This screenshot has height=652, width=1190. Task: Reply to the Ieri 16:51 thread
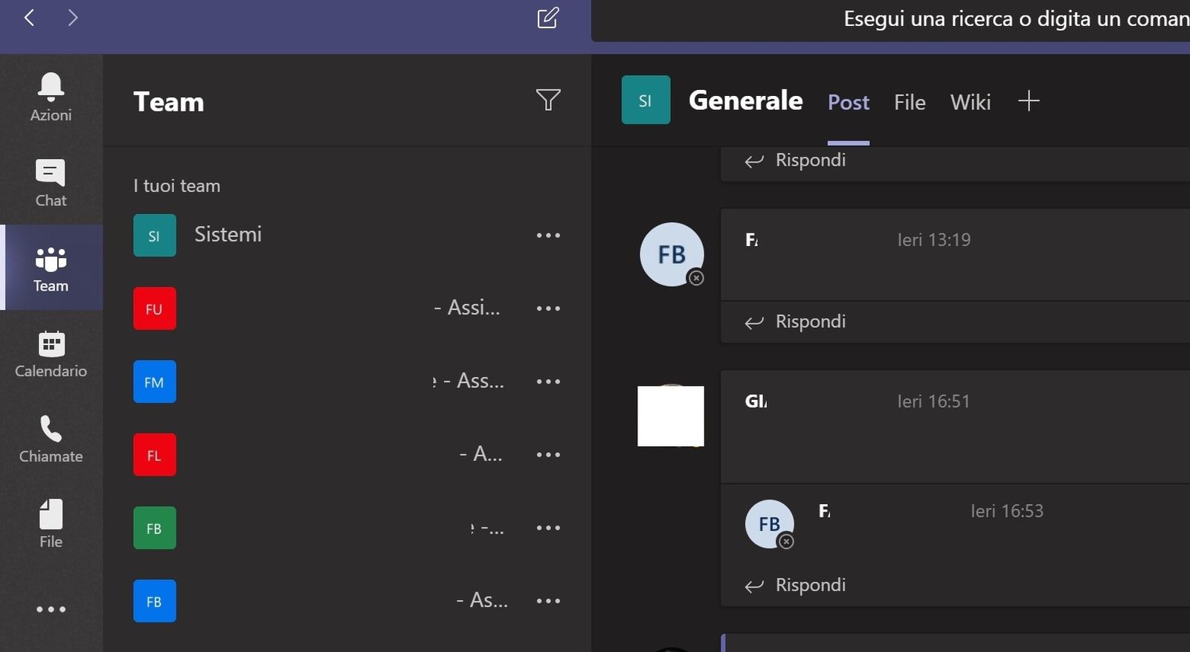[795, 585]
